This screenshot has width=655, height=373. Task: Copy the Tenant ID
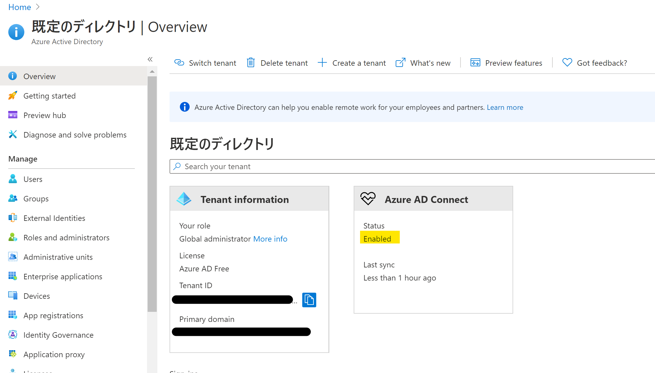tap(309, 300)
